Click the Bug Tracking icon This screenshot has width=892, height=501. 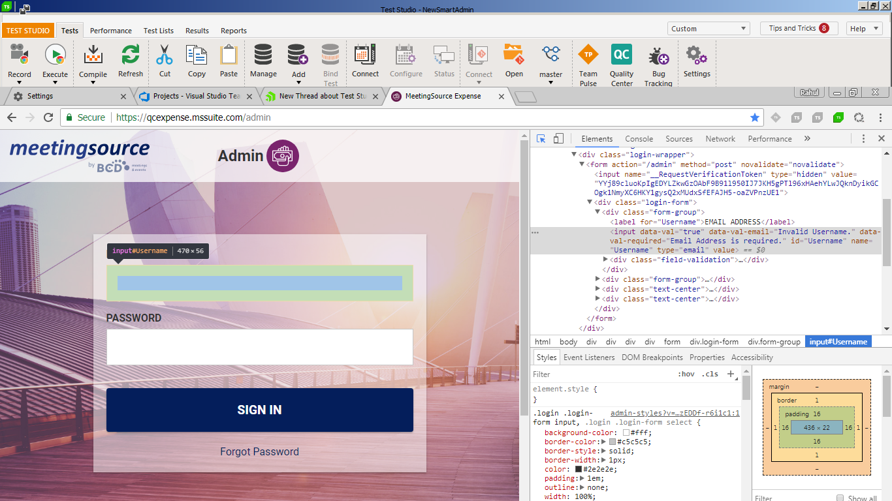pos(658,57)
